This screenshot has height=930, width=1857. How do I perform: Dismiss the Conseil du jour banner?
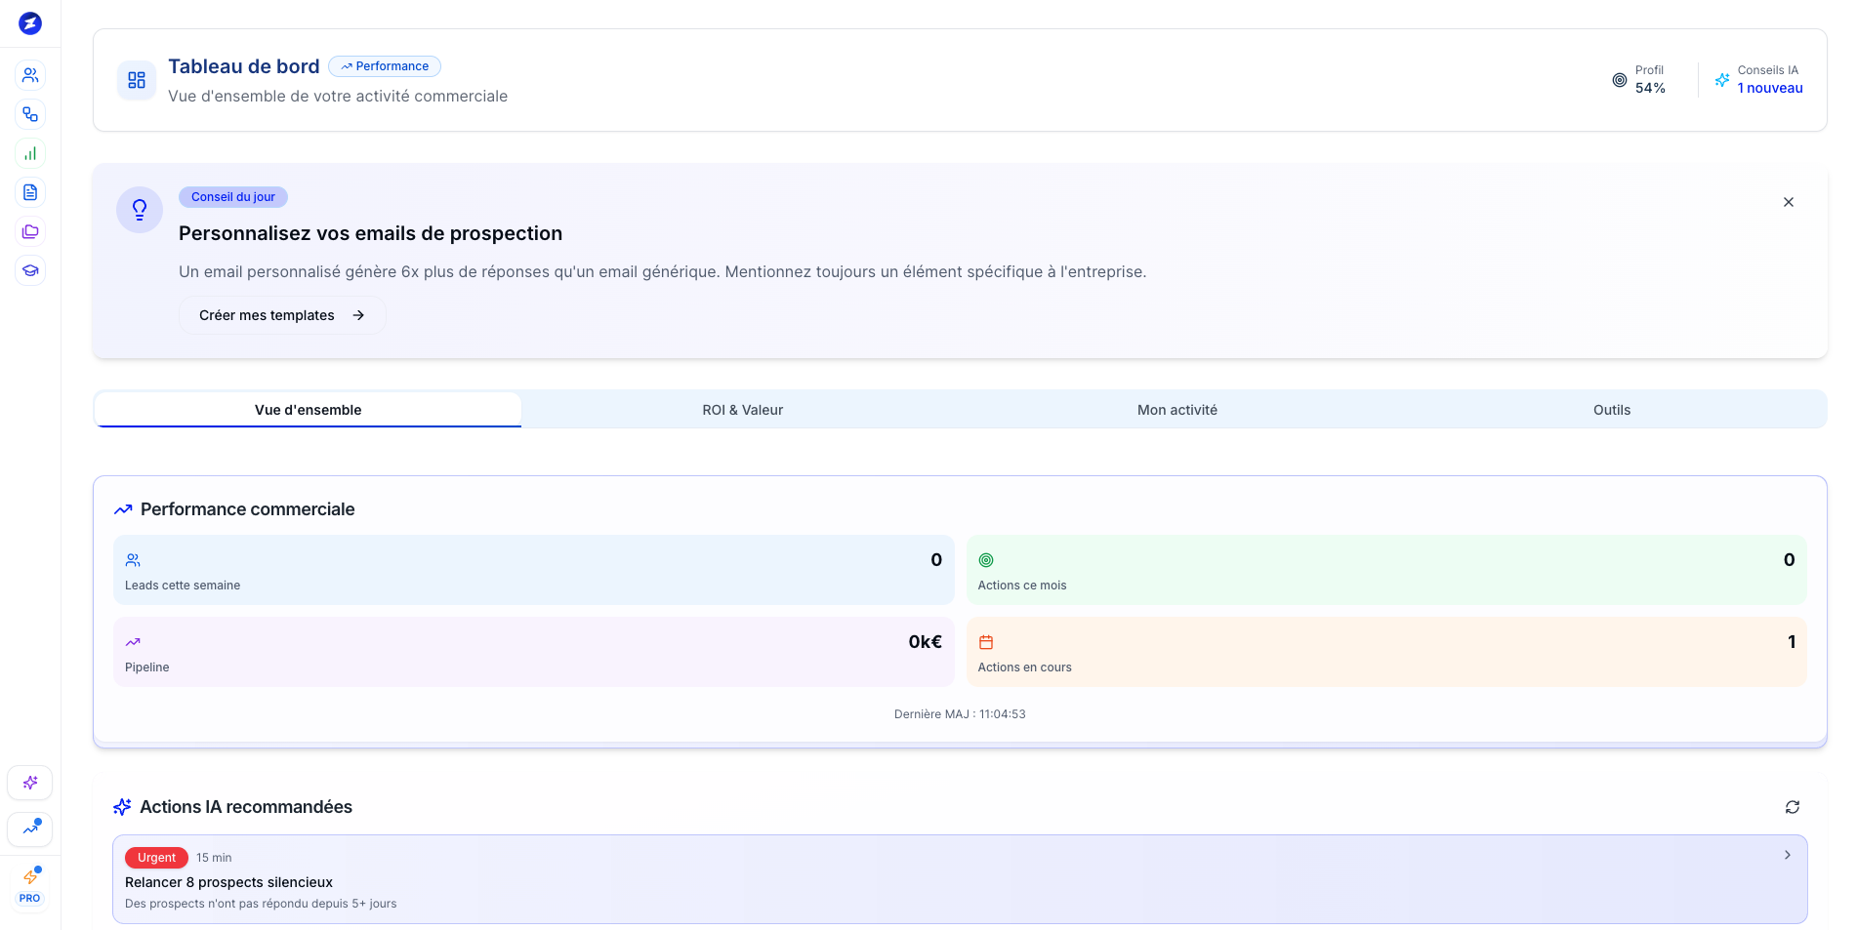1788,202
